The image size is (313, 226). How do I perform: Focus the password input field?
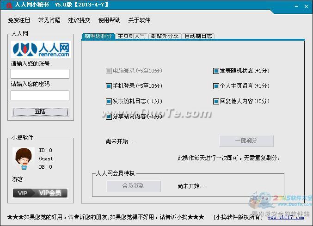coord(40,95)
